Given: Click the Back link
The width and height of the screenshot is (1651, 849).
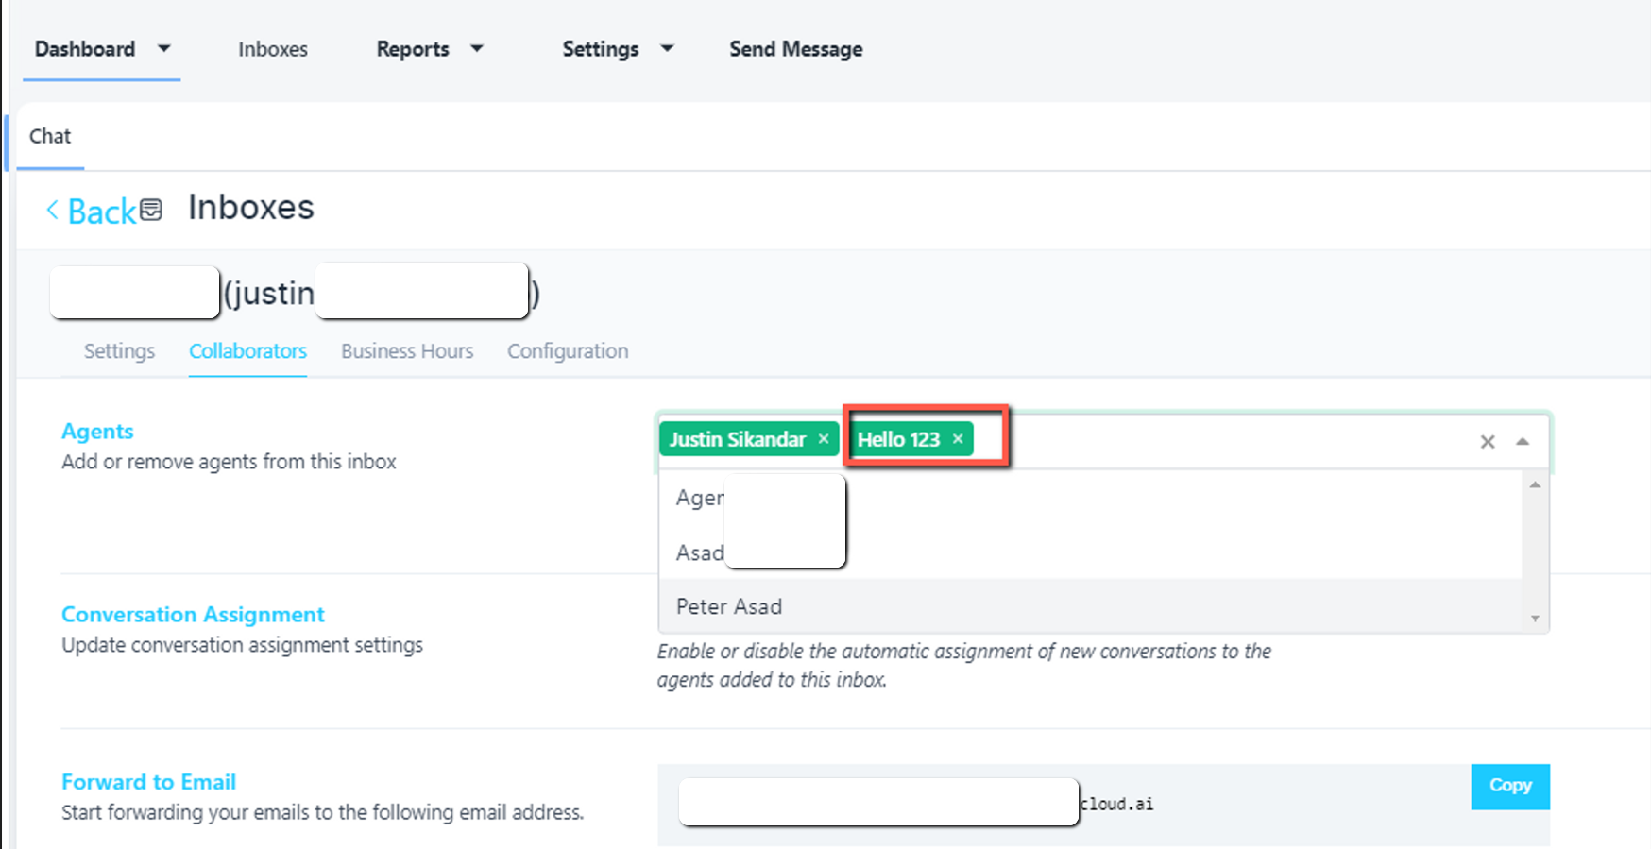Looking at the screenshot, I should pyautogui.click(x=101, y=212).
